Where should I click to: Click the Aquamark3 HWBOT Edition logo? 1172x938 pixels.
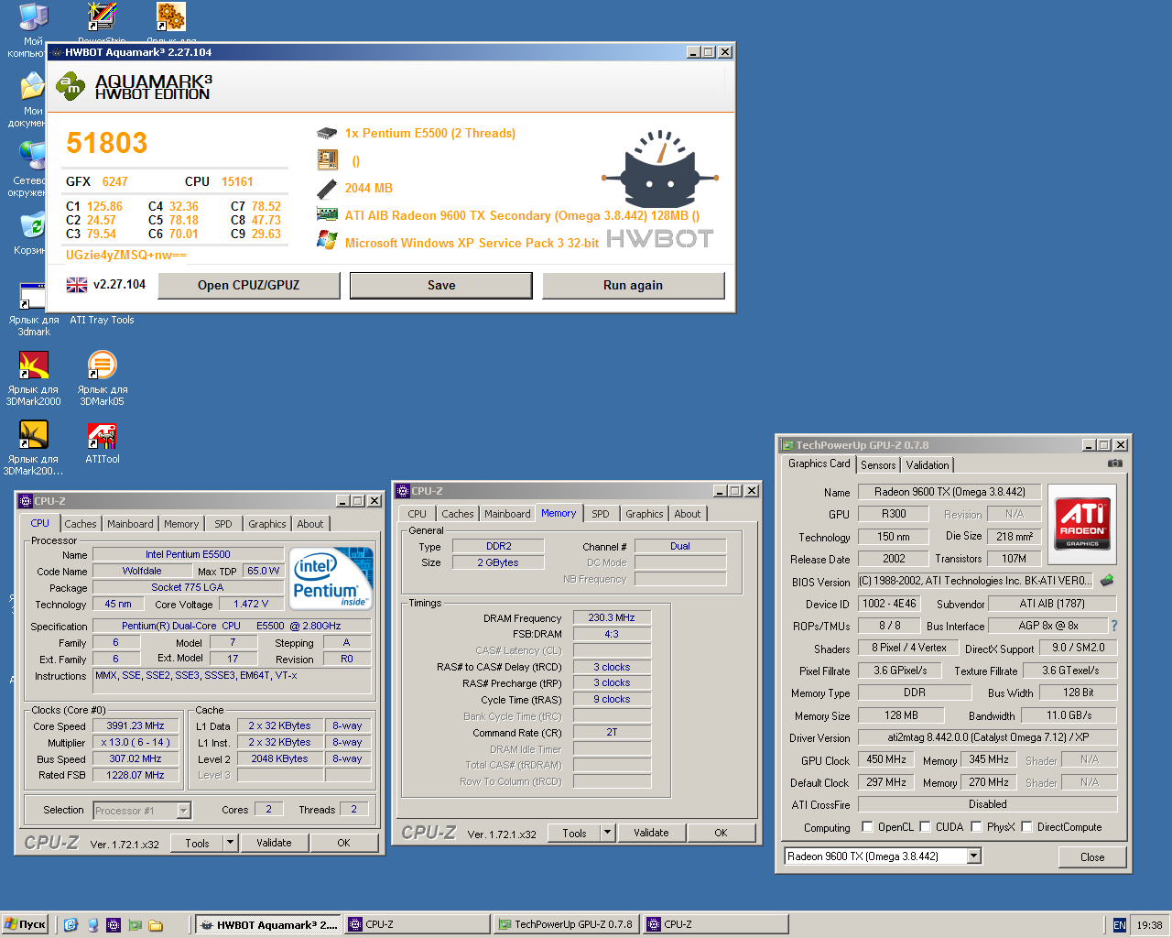134,87
